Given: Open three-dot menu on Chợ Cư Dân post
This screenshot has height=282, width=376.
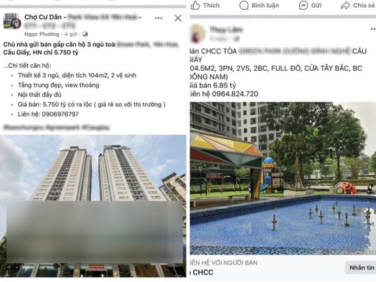Looking at the screenshot, I should (x=159, y=18).
